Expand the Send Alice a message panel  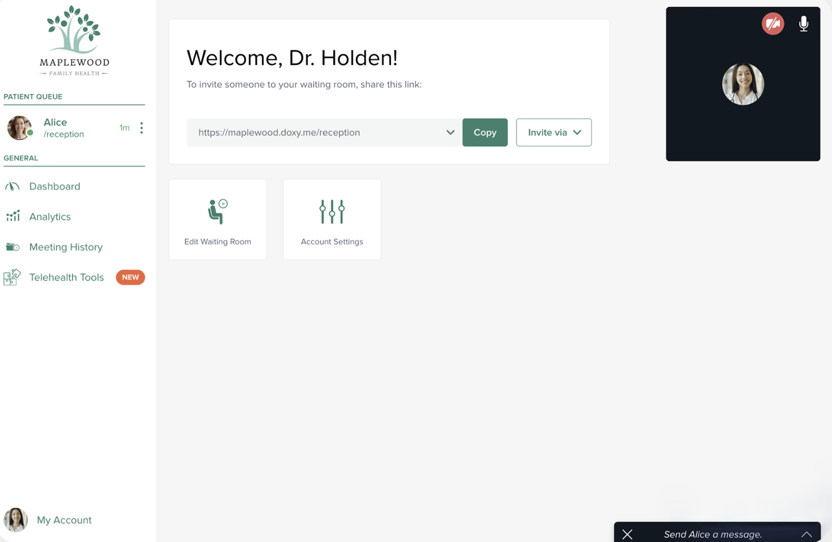tap(807, 534)
